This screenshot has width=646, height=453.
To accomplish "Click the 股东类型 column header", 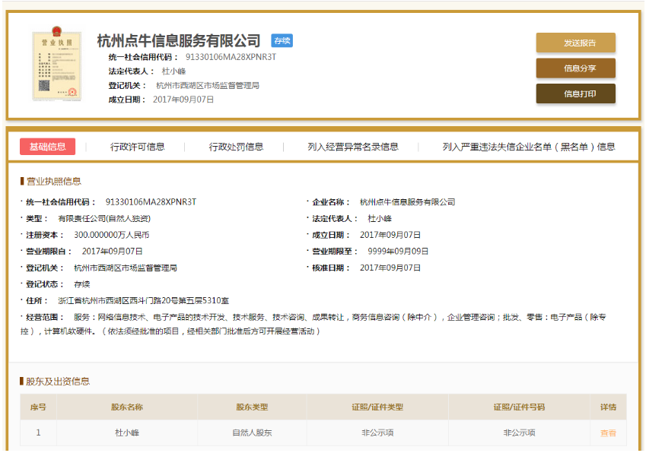I will (252, 407).
